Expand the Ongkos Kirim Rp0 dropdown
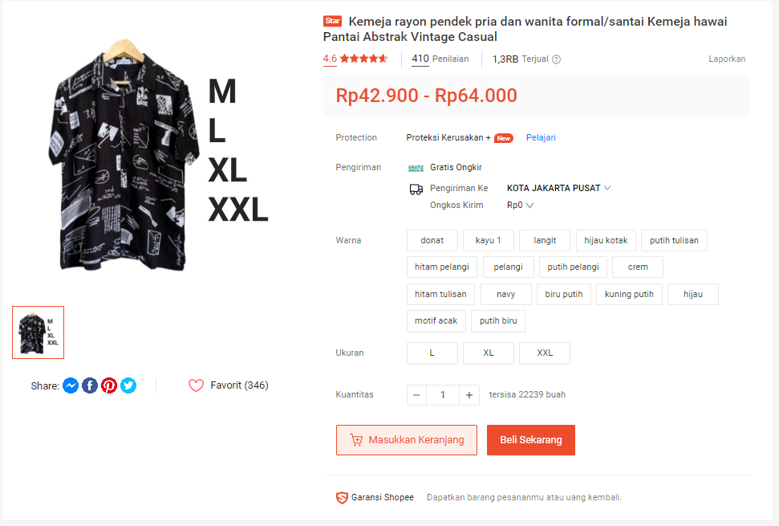 click(520, 206)
